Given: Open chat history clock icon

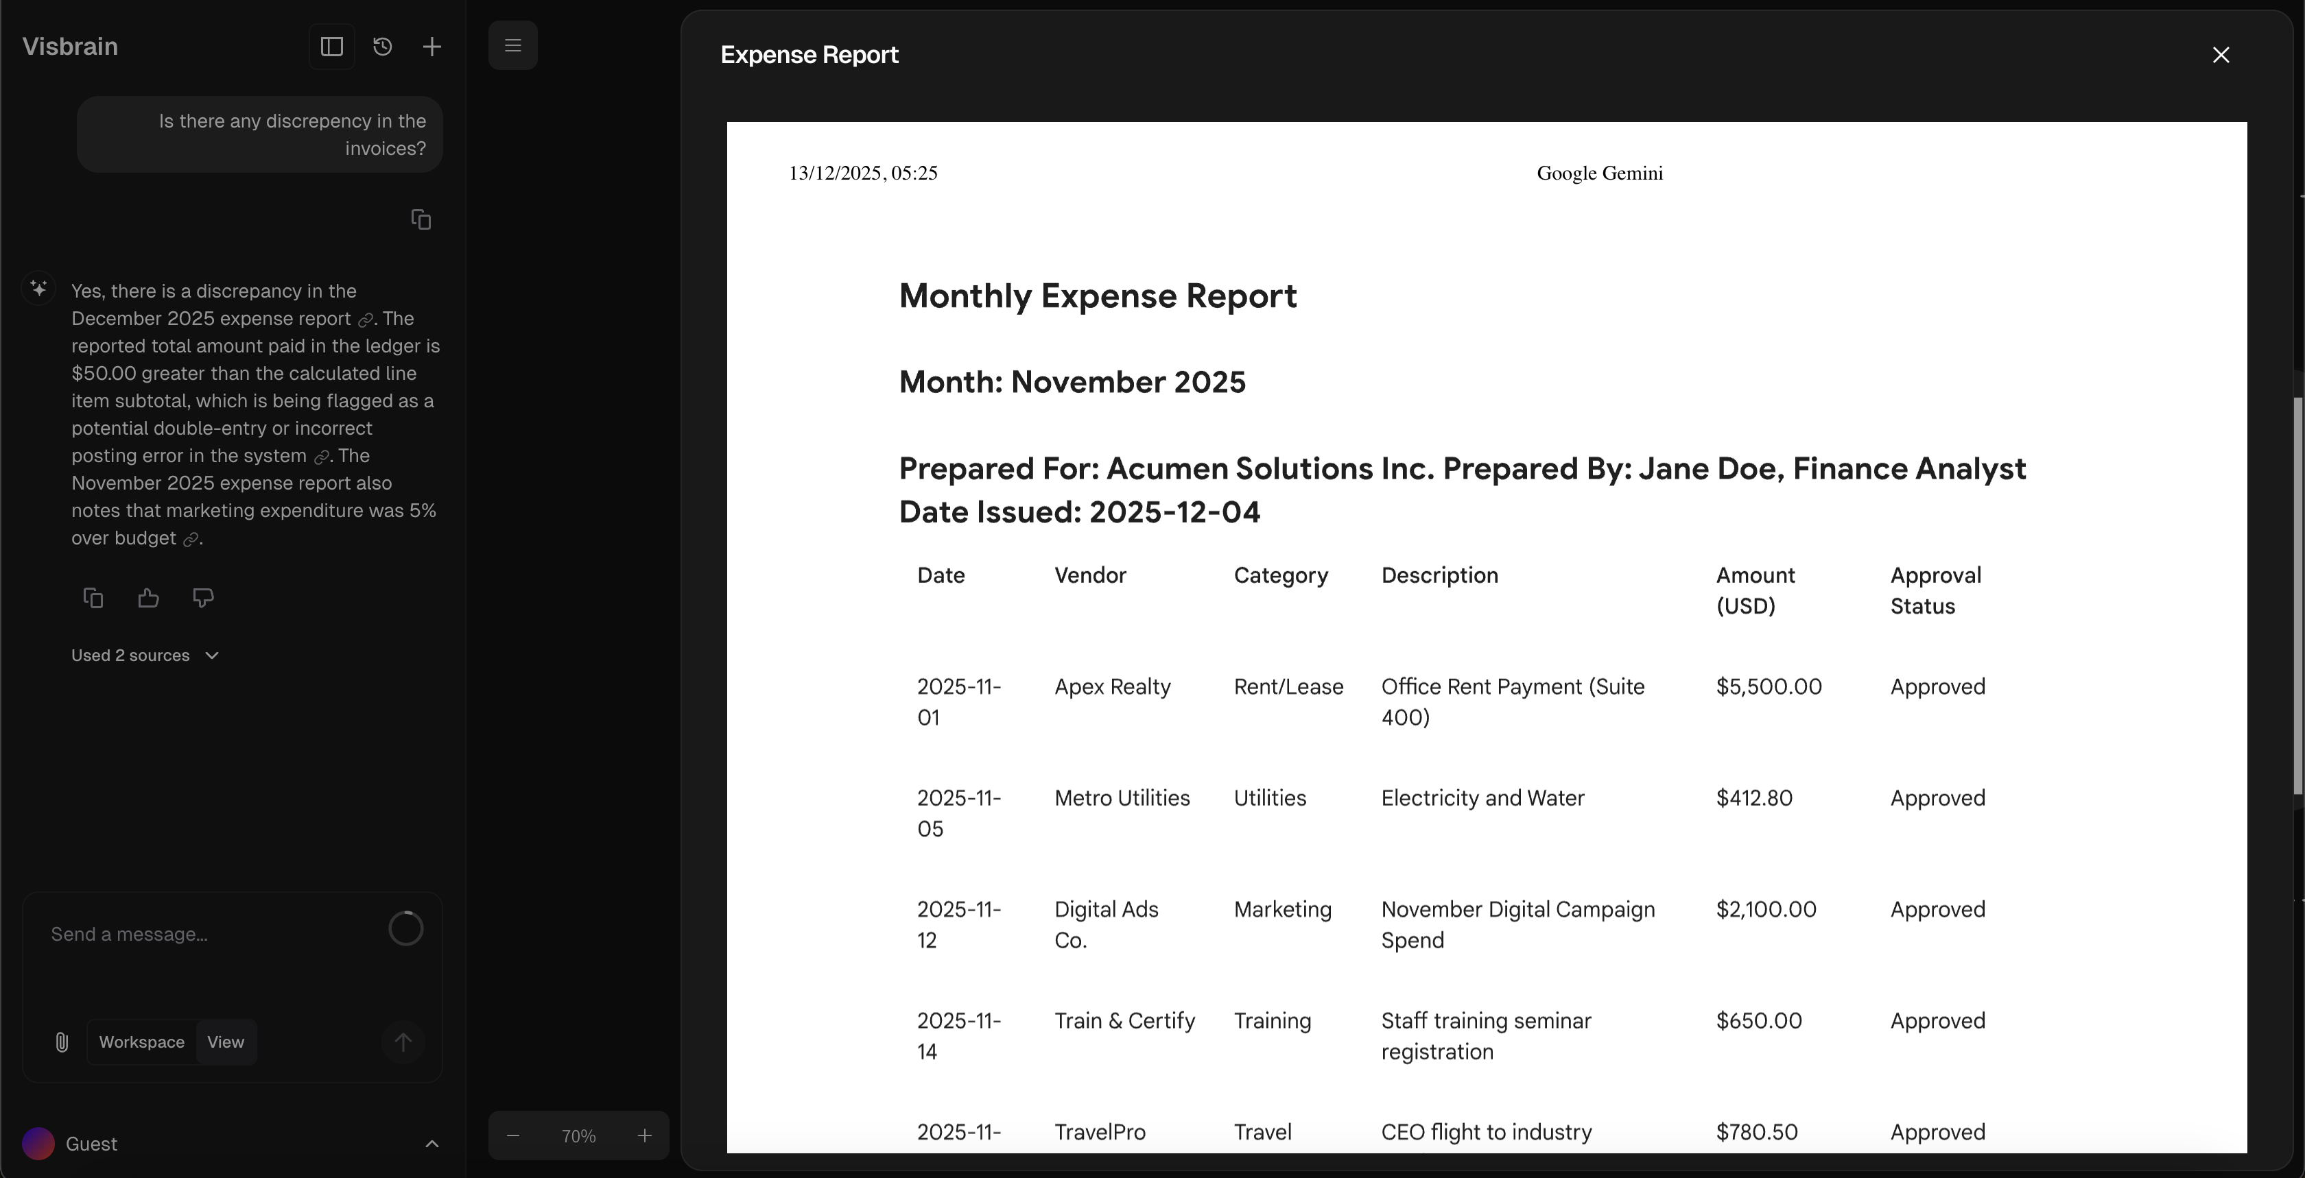Looking at the screenshot, I should [382, 47].
